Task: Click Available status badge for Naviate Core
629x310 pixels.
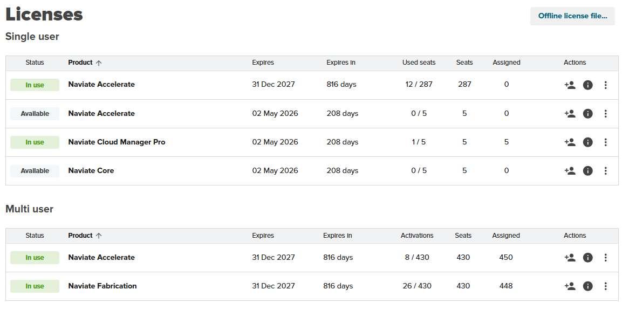Action: point(35,171)
